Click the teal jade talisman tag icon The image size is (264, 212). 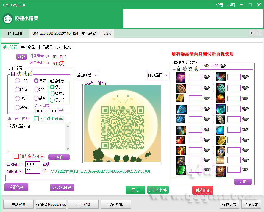221,88
